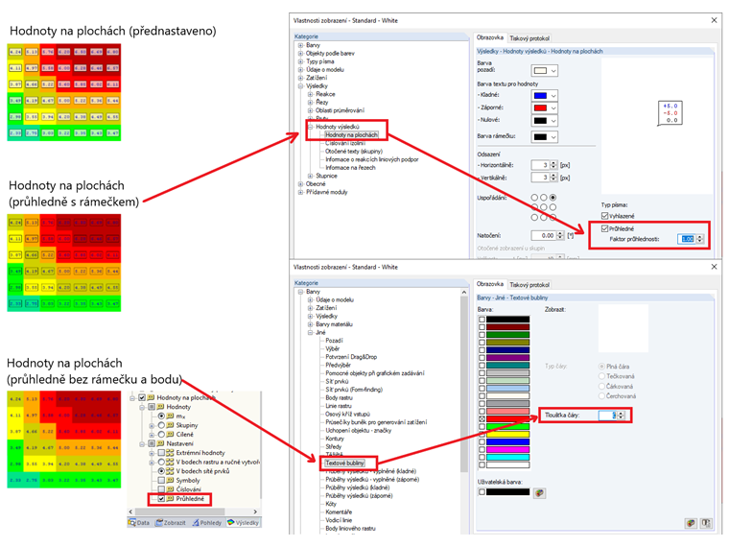Select Komentáře item in lower tree
This screenshot has width=729, height=547.
[340, 512]
